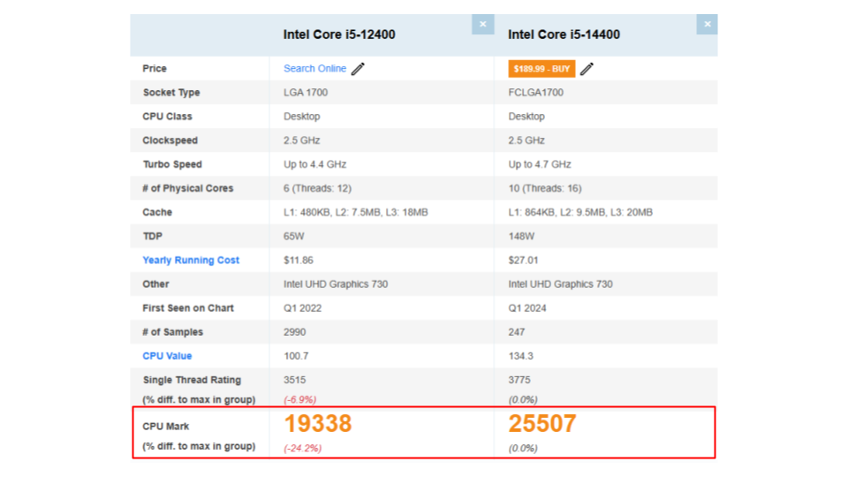Click pencil icon beside Search Online

tap(358, 69)
